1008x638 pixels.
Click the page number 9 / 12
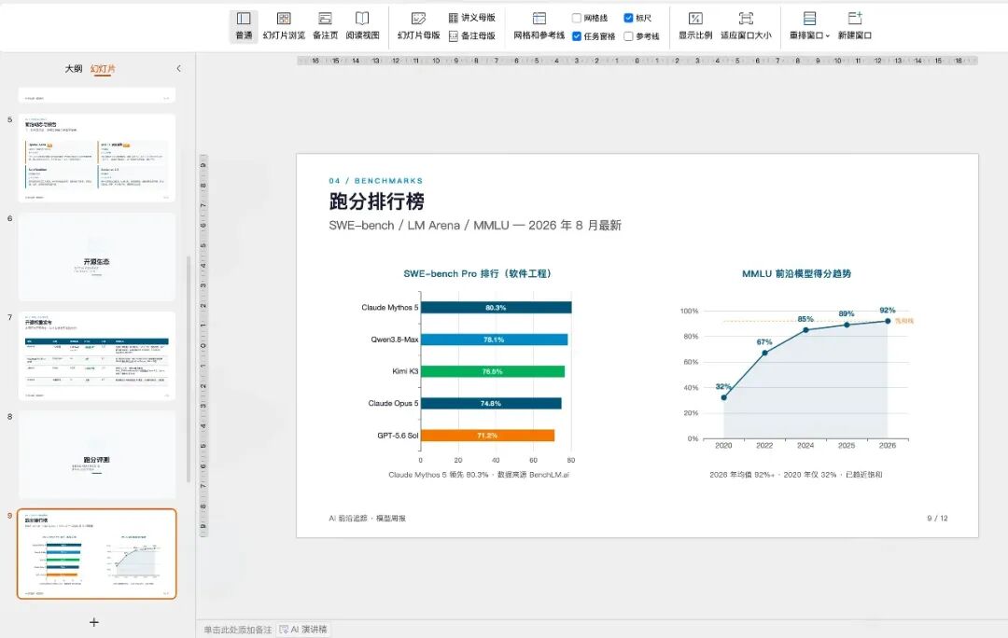(x=937, y=519)
